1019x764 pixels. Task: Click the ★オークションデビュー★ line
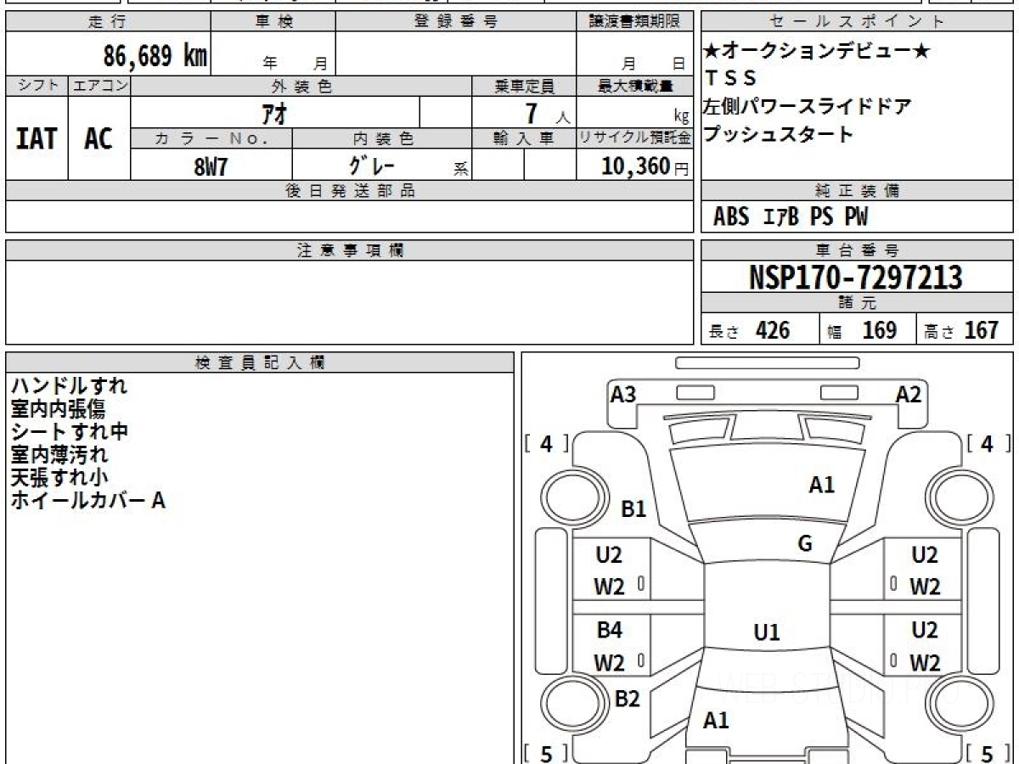pos(817,52)
